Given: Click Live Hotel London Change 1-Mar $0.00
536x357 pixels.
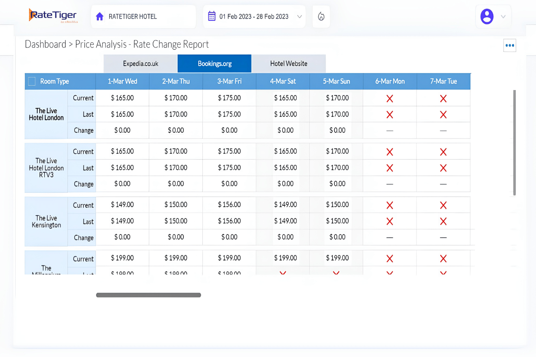Looking at the screenshot, I should tap(122, 130).
